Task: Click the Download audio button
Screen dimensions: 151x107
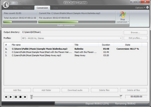Action: [75, 90]
